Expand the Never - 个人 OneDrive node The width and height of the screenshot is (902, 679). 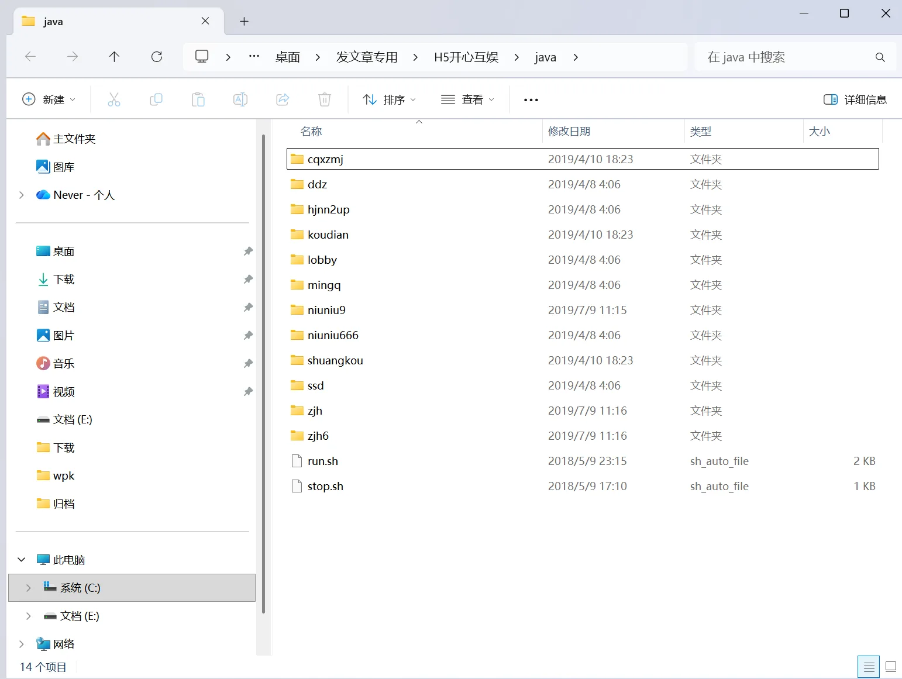(x=22, y=195)
